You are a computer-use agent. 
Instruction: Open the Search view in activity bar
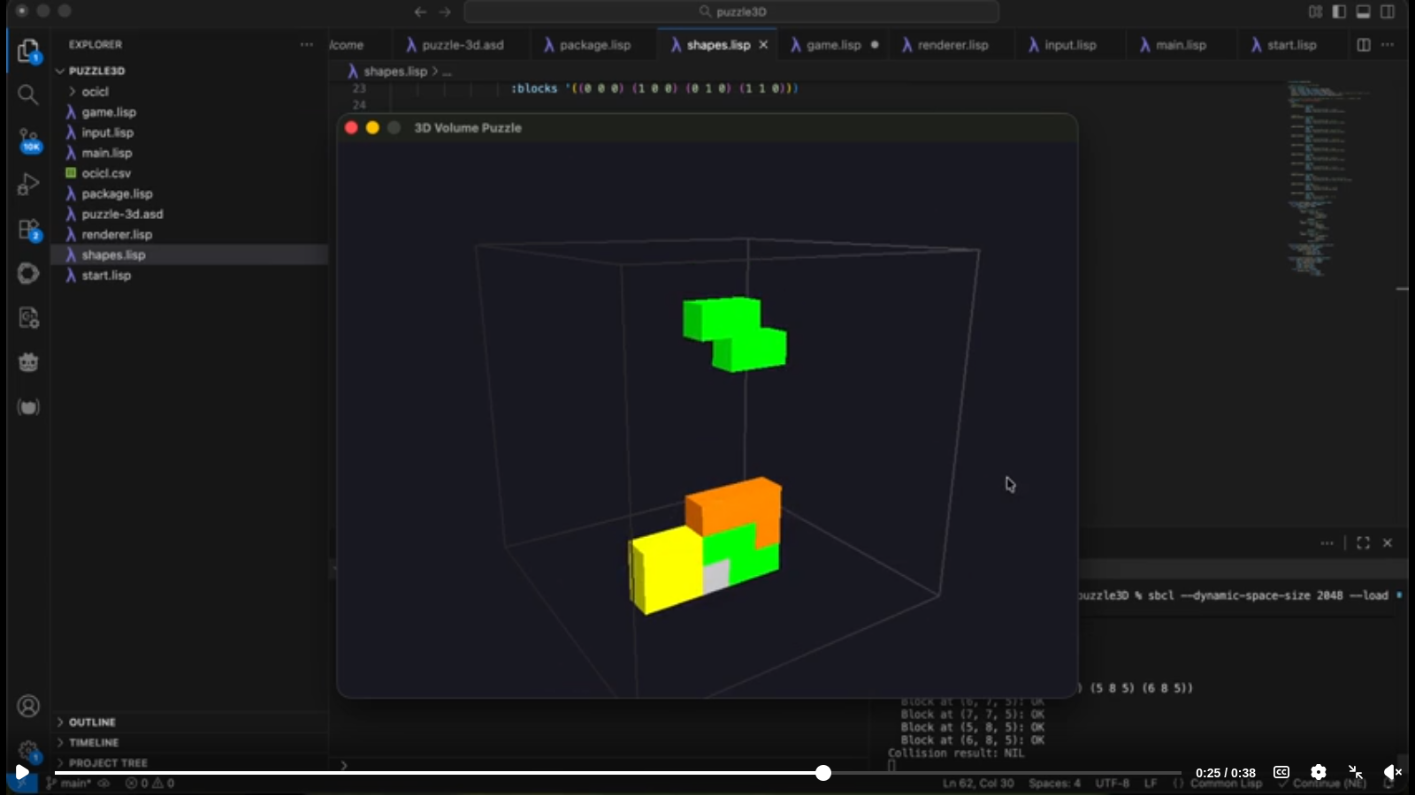[28, 95]
